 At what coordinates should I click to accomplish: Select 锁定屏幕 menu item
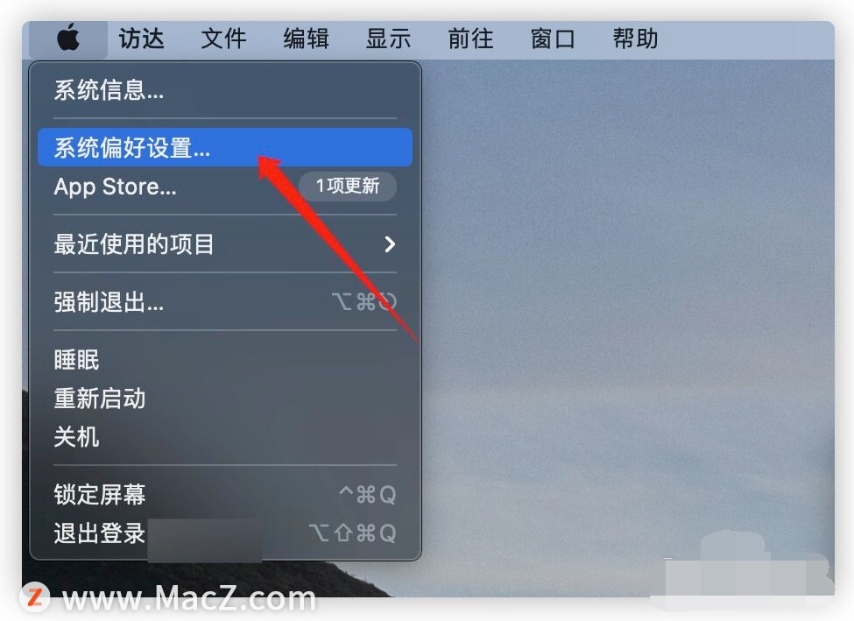click(x=225, y=495)
